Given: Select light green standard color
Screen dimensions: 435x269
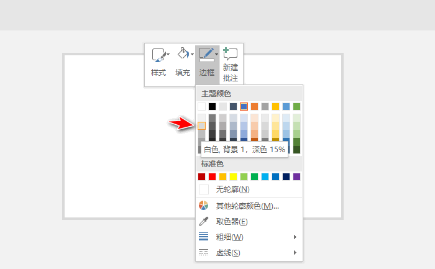Looking at the screenshot, I should (x=244, y=176).
